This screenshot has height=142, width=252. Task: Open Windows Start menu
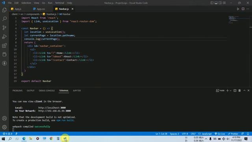pyautogui.click(x=3, y=138)
